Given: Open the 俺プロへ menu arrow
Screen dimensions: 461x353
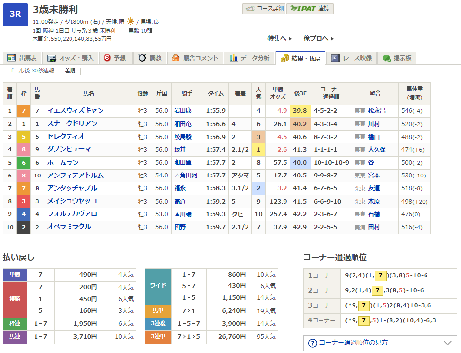Looking at the screenshot, I should pyautogui.click(x=332, y=38).
